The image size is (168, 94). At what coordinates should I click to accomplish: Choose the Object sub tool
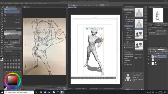click(12, 12)
